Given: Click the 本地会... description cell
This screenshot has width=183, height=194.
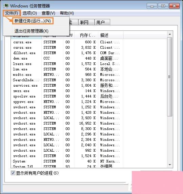Looking at the screenshot, I should [x=109, y=69].
